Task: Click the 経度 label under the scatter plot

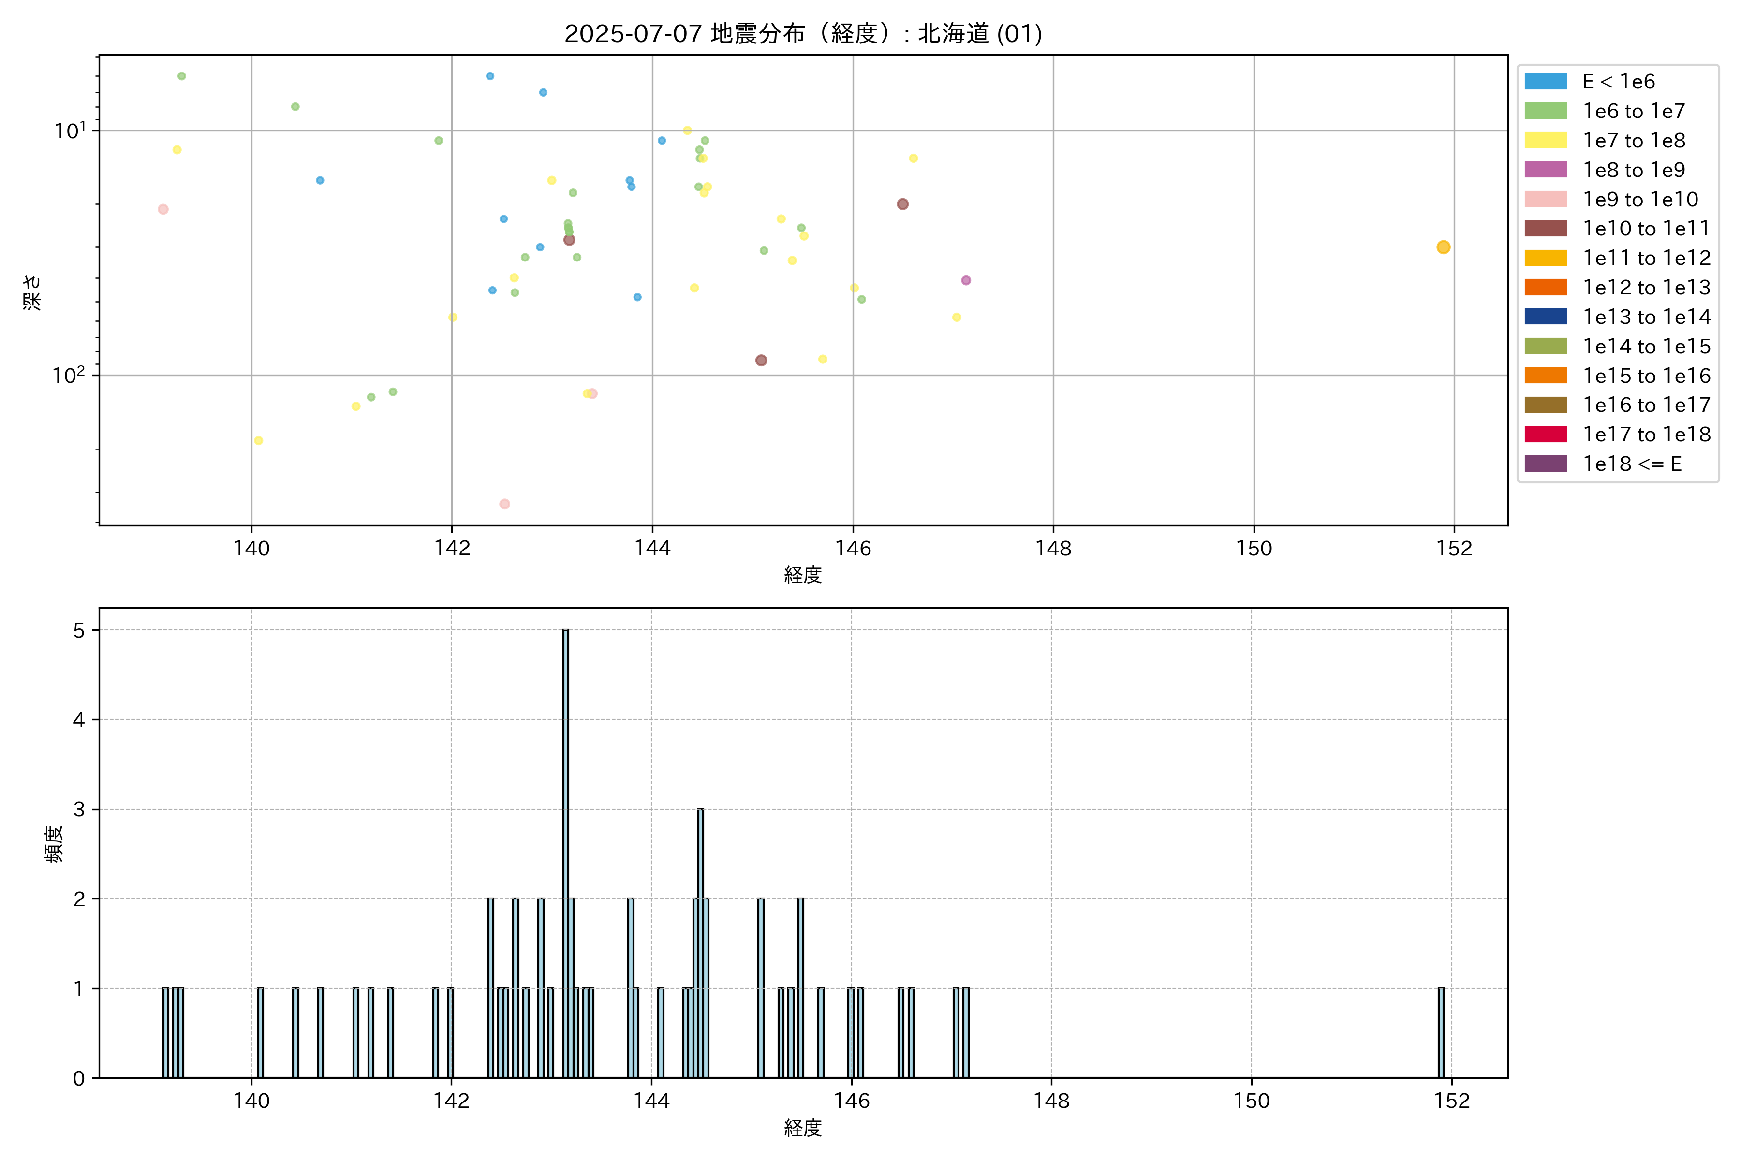Action: (x=803, y=575)
